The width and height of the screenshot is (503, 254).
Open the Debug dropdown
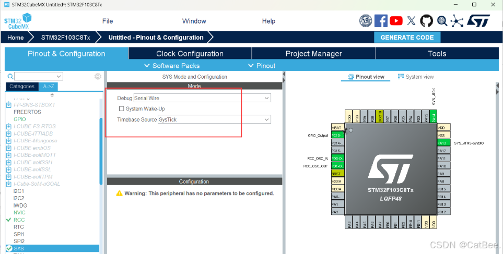coord(203,98)
